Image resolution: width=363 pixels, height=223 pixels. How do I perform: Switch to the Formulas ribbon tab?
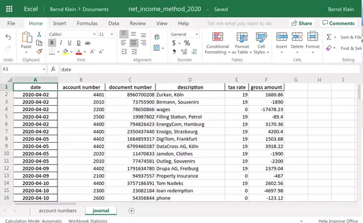tap(87, 24)
